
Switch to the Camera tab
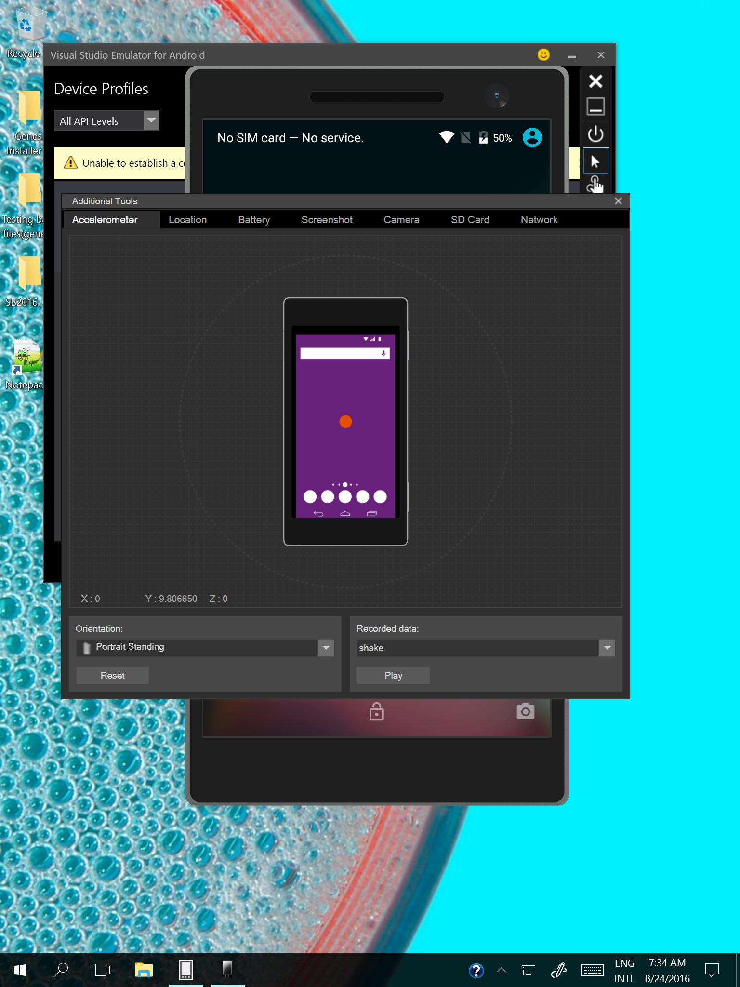click(x=401, y=220)
